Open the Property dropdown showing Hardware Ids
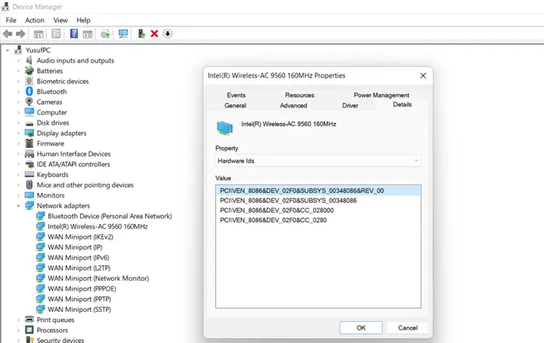 pyautogui.click(x=318, y=161)
